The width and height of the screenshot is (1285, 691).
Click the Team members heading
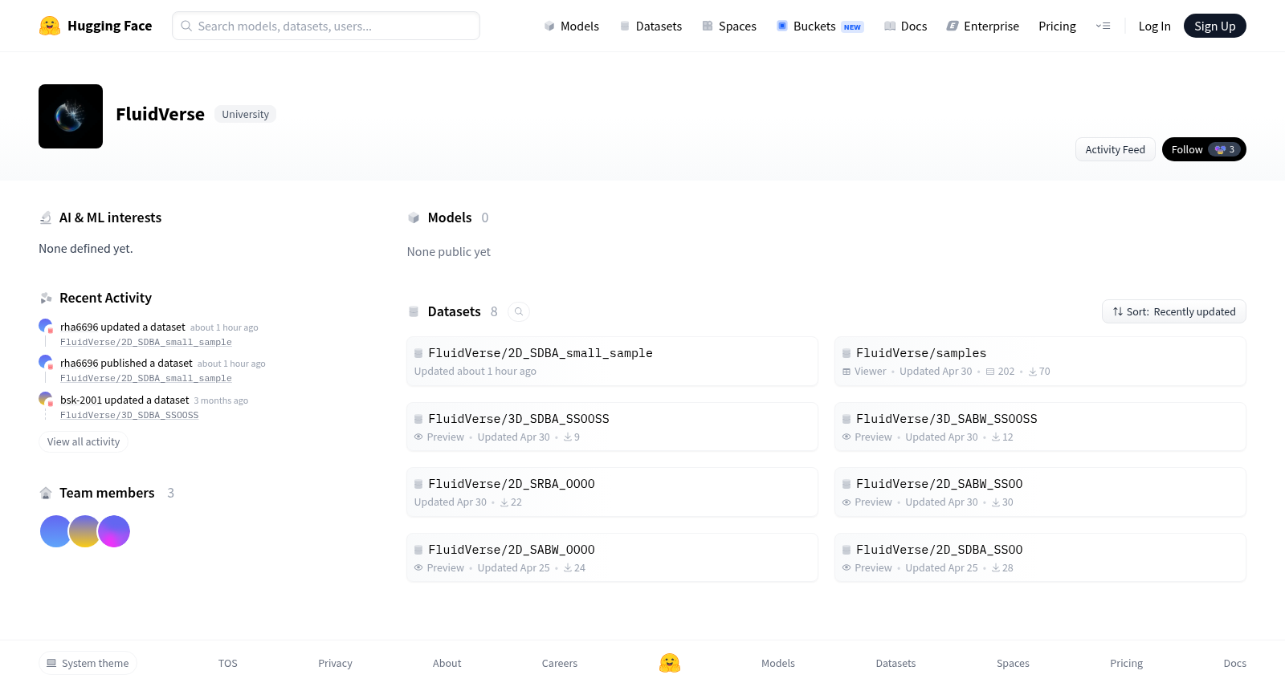[107, 493]
